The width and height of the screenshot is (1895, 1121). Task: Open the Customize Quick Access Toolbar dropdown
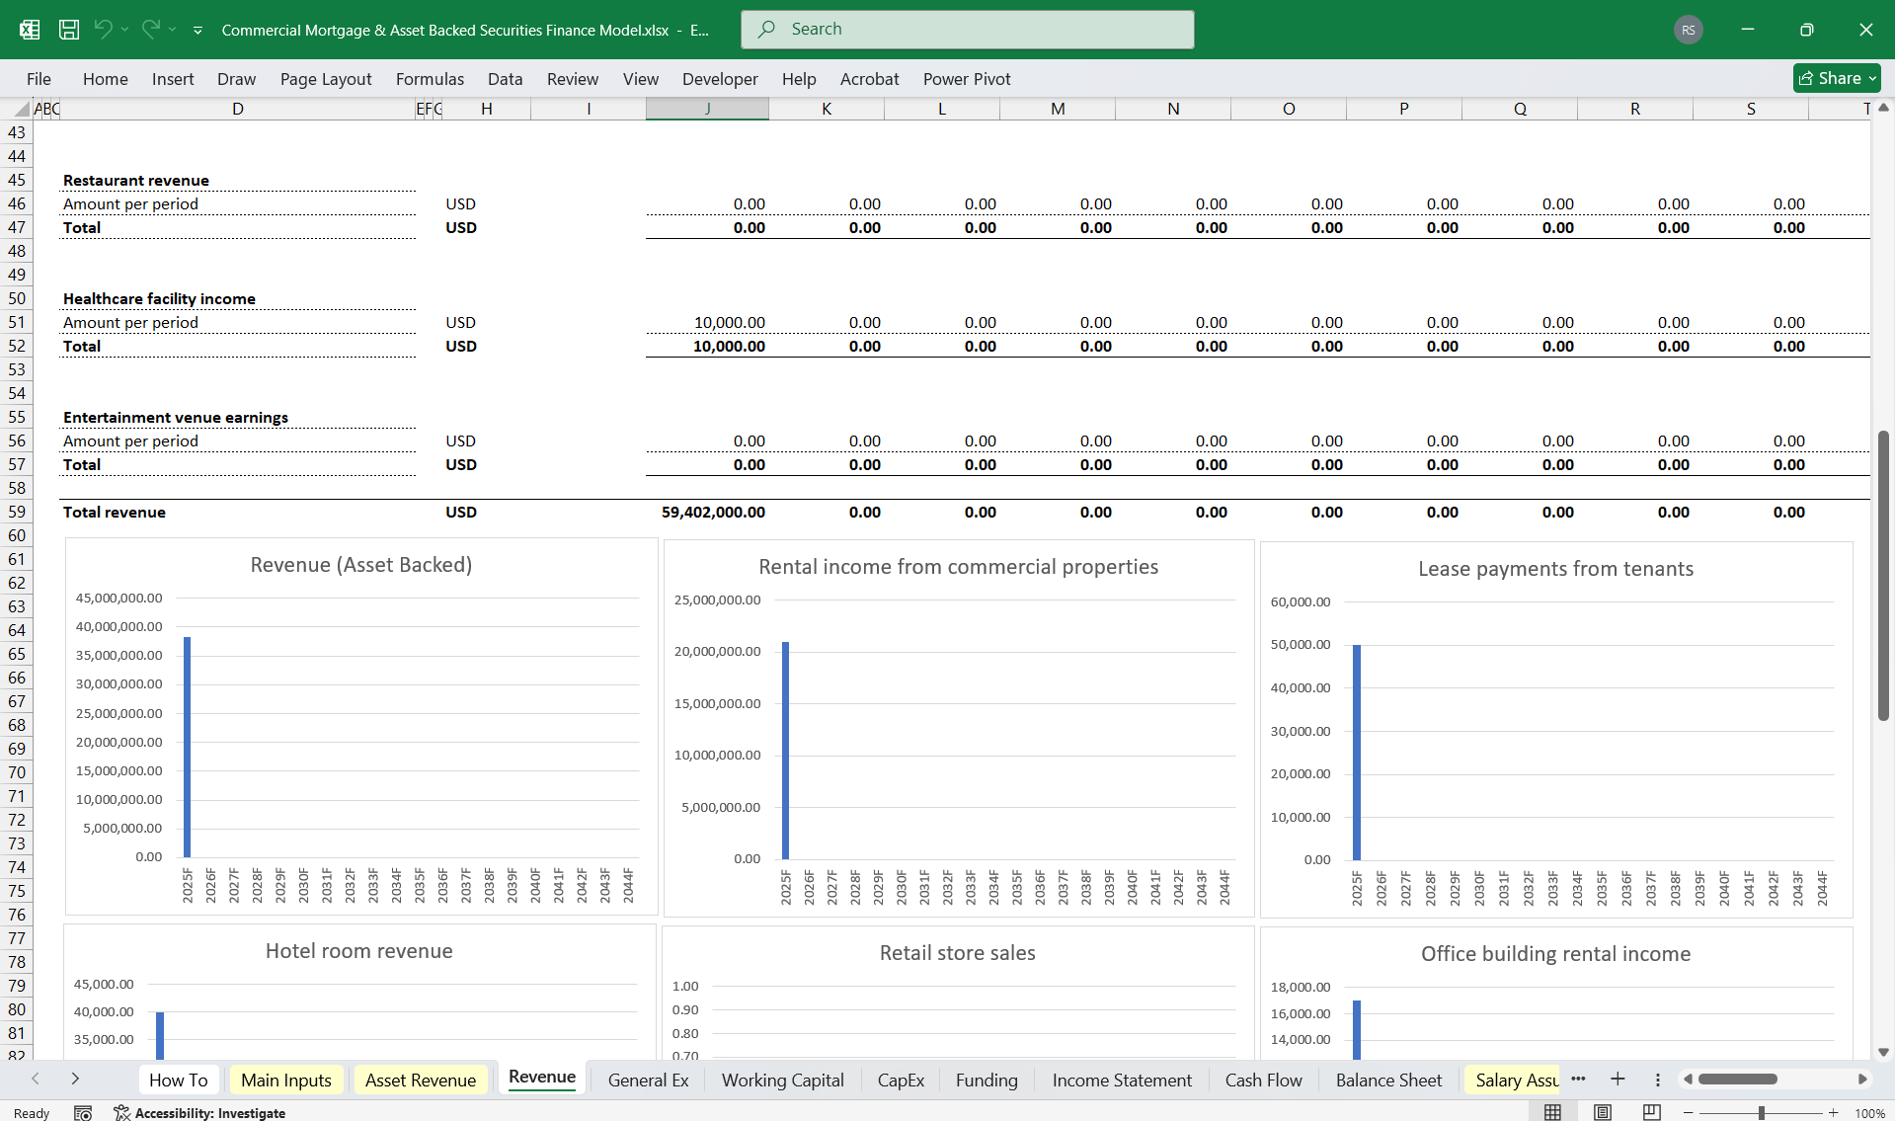click(197, 31)
